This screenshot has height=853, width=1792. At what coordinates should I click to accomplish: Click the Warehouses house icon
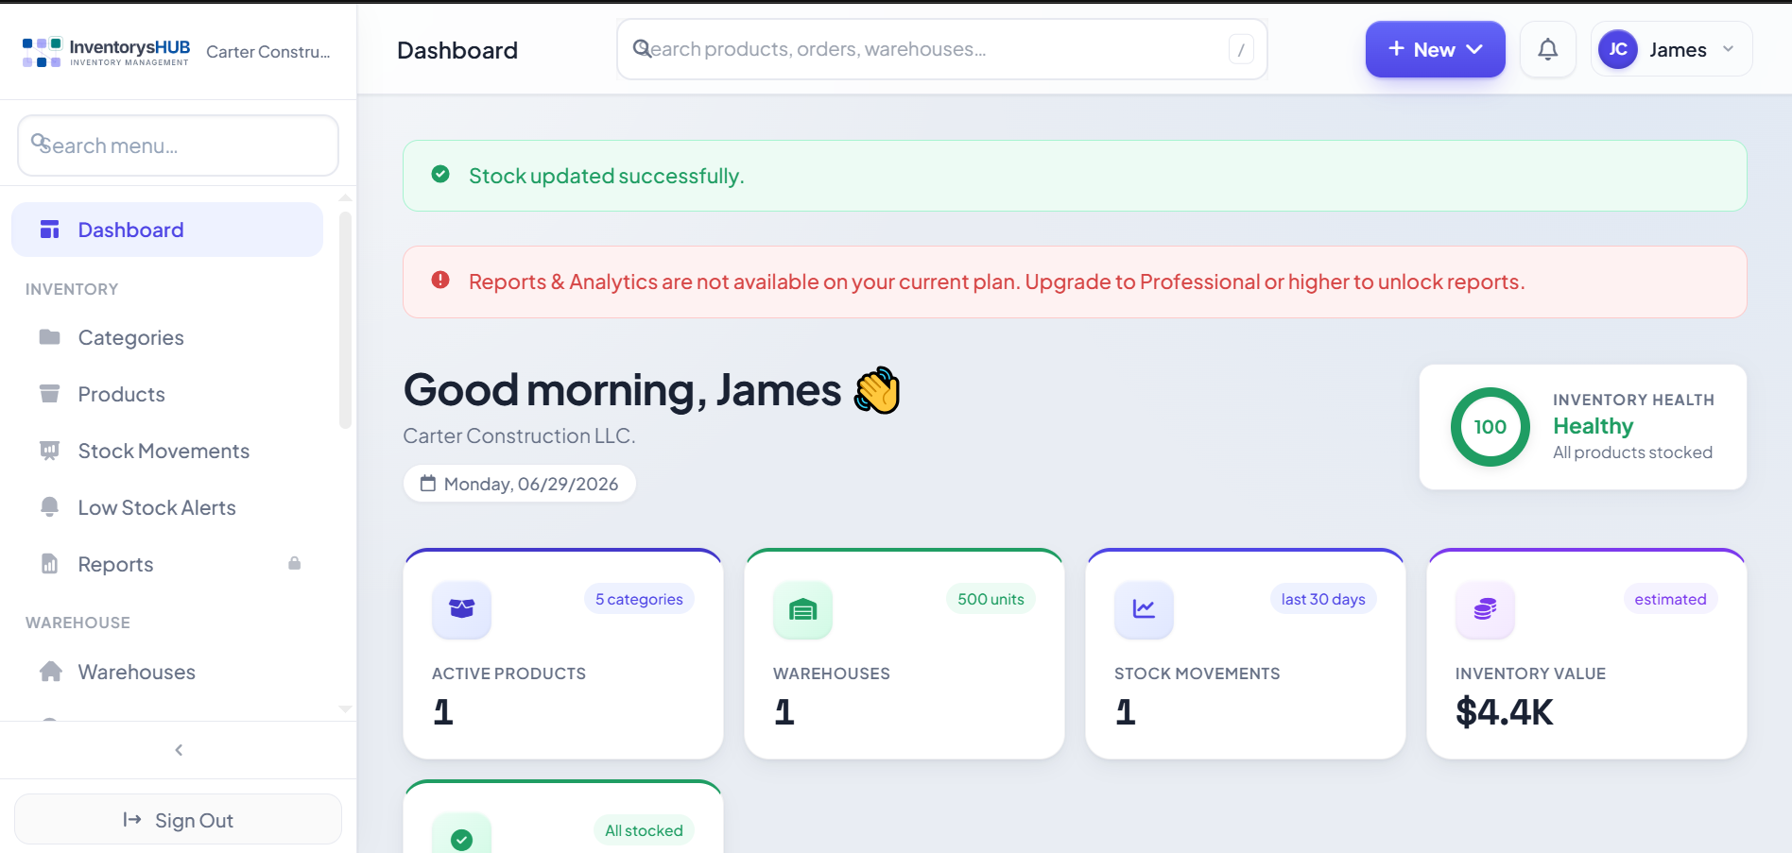51,672
